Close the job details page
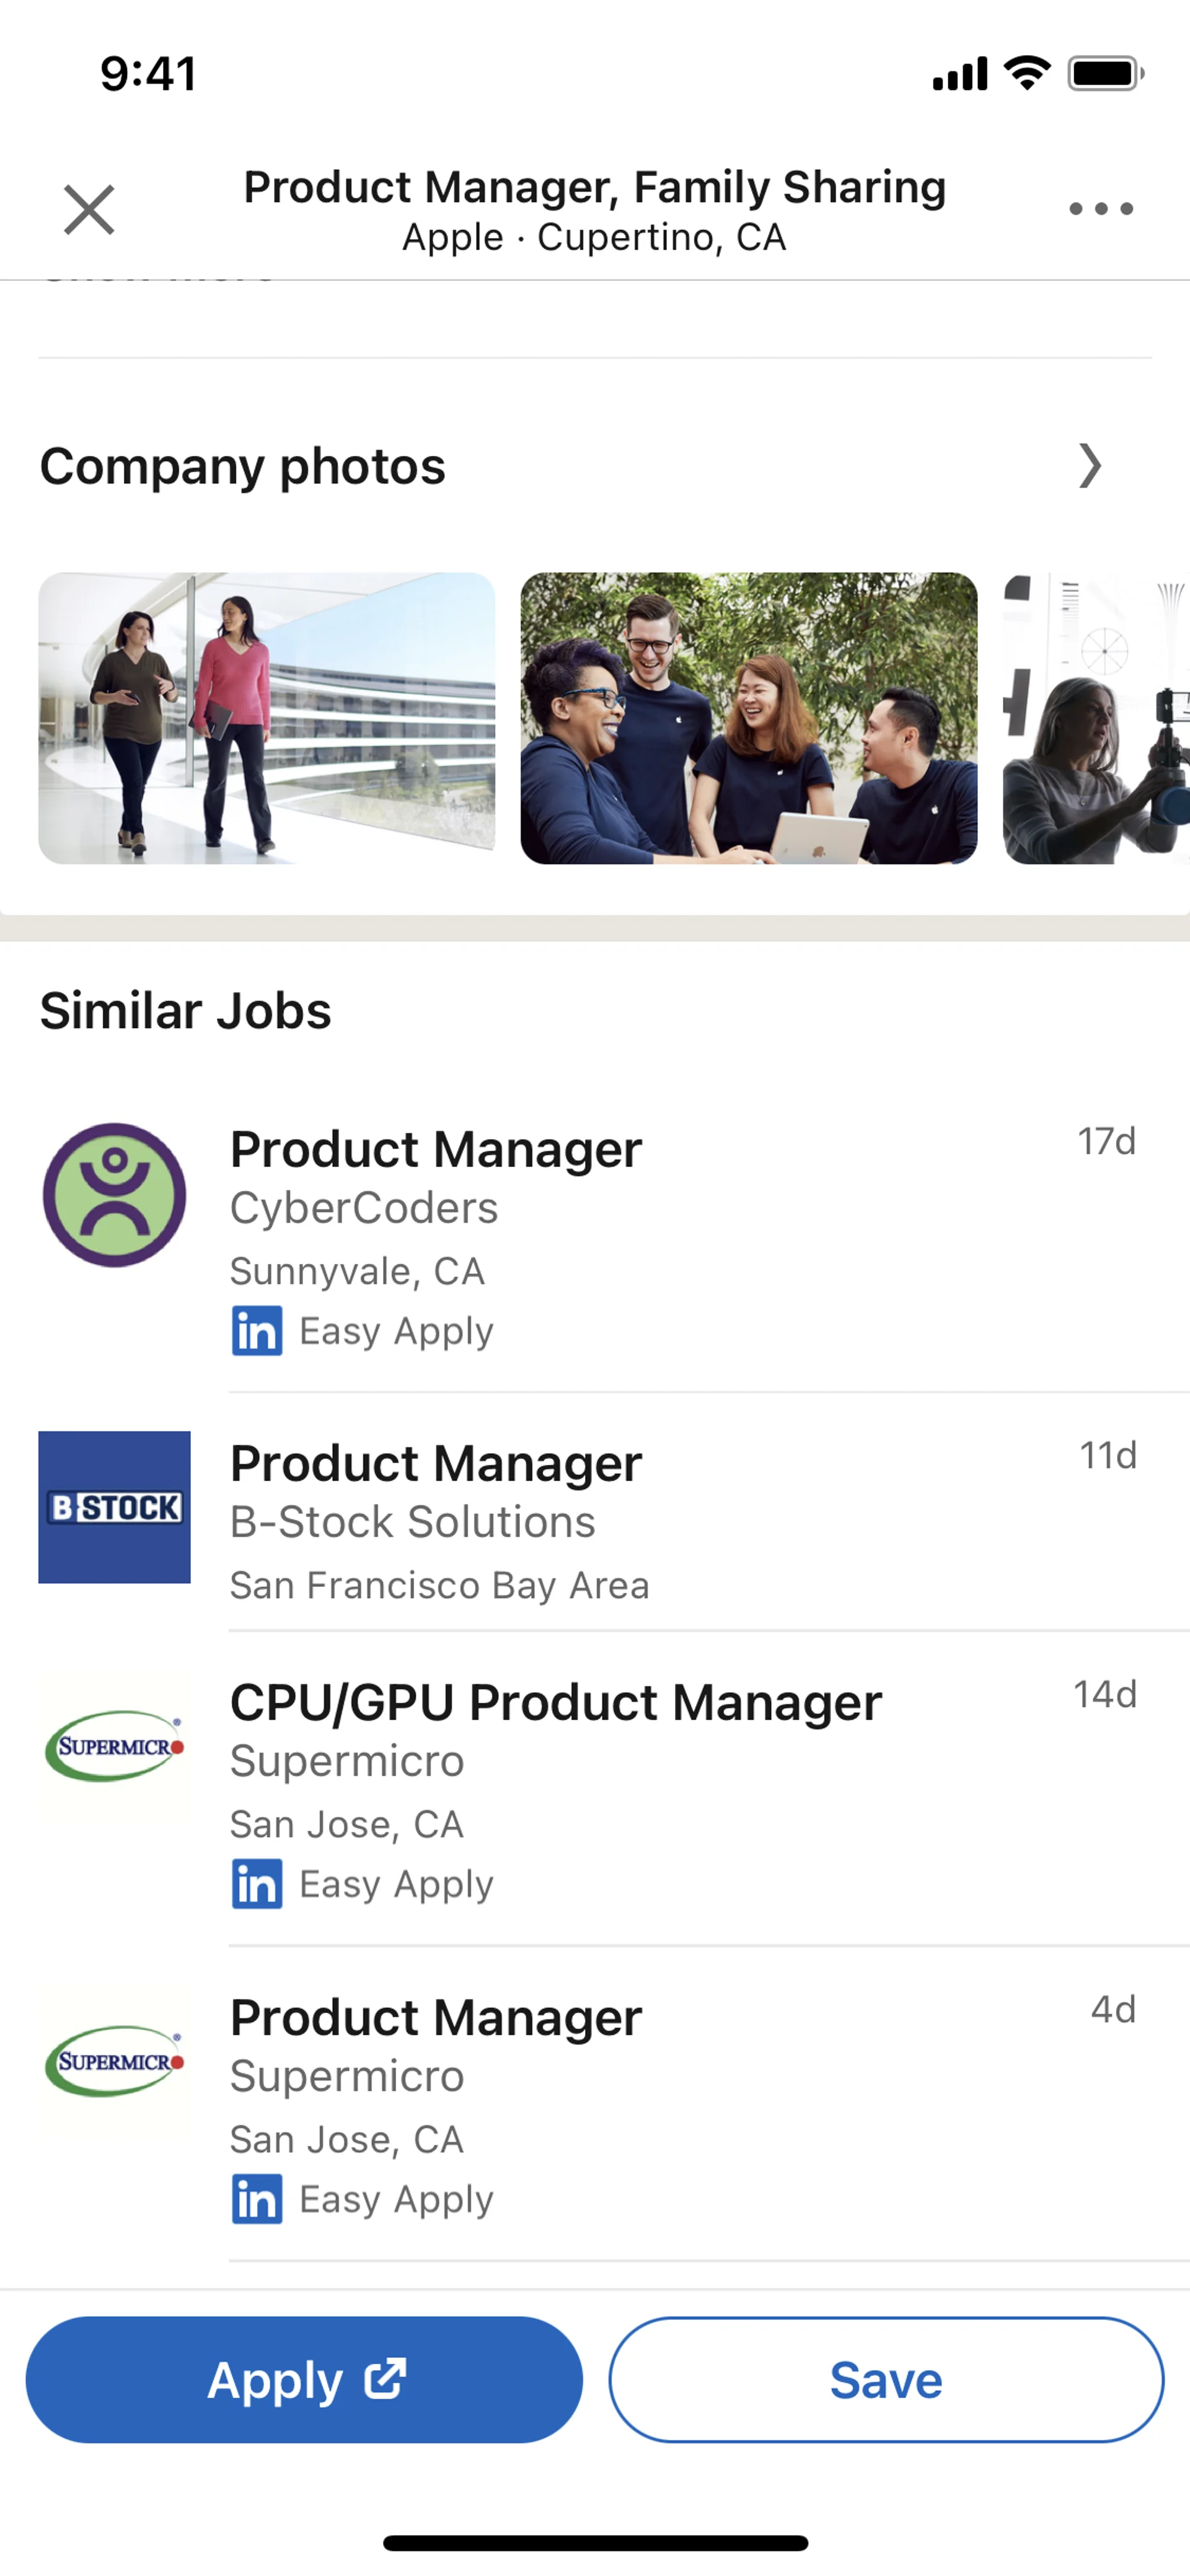 point(89,210)
